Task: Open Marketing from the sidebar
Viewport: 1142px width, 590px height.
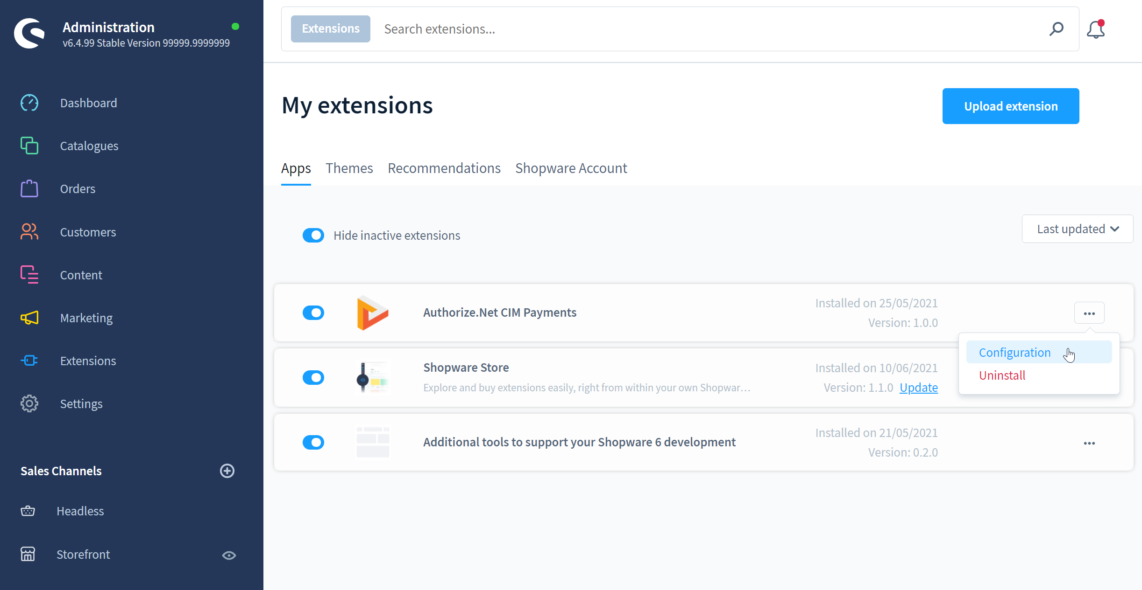Action: click(x=86, y=318)
